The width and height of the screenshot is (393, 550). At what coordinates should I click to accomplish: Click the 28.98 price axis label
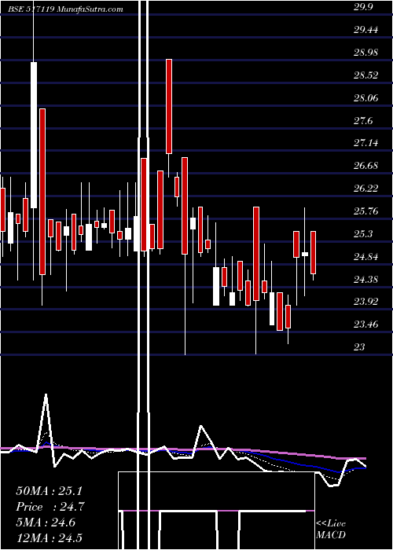pos(365,53)
